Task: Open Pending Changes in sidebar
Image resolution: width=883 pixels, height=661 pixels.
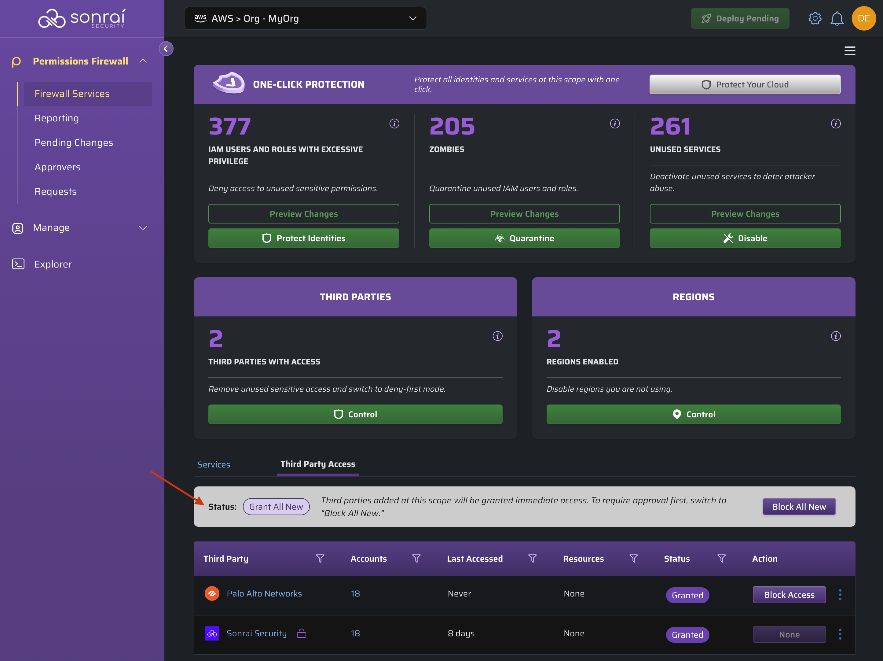Action: (74, 142)
